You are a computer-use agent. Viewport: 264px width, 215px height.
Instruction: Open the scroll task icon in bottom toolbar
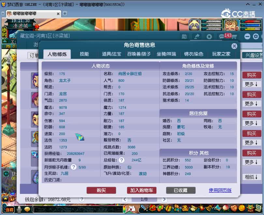point(194,208)
